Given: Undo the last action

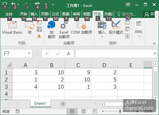Looking at the screenshot, I should click(x=13, y=4).
